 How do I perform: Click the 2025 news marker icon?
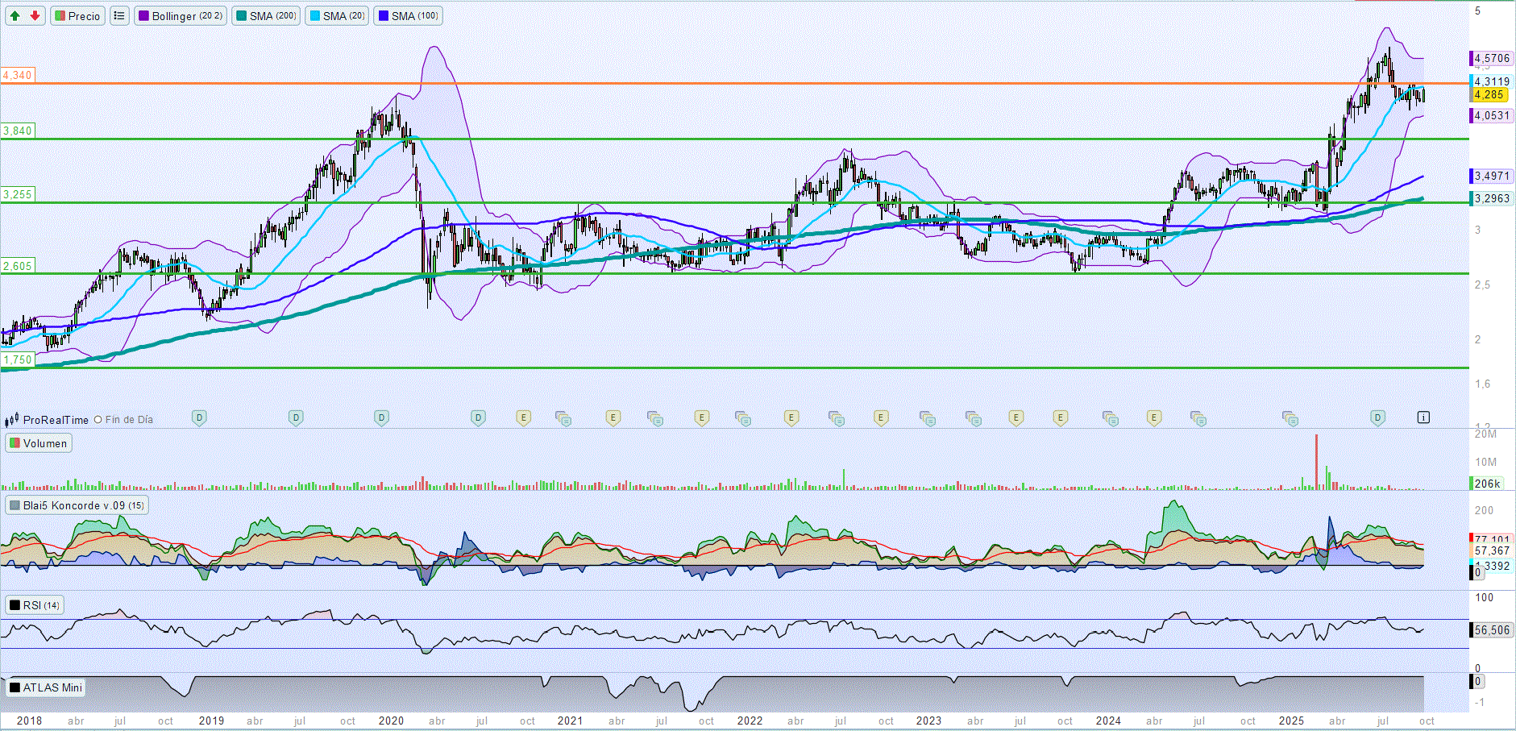pos(1290,418)
